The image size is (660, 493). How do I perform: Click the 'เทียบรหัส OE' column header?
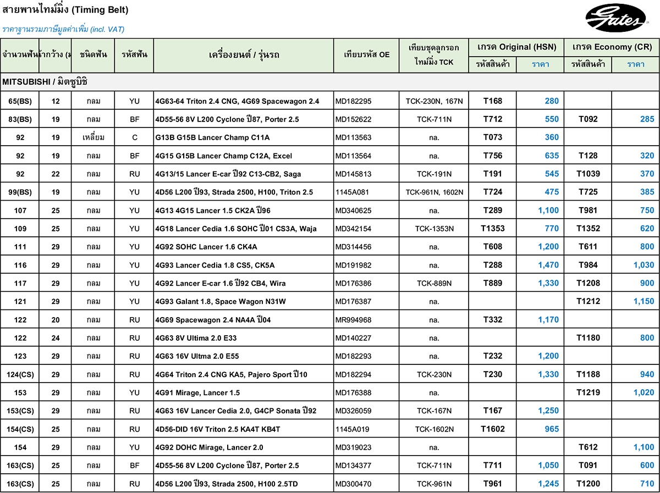(366, 55)
